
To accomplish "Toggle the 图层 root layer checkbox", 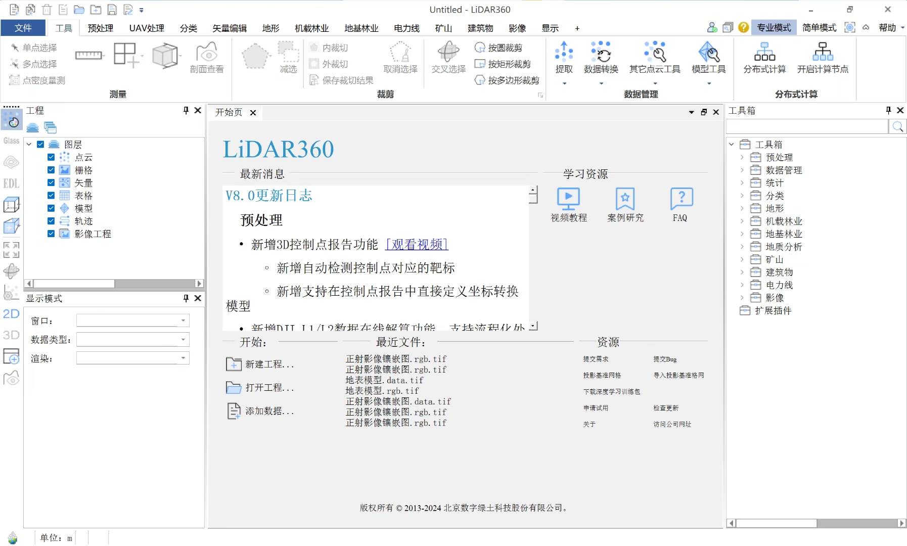I will [x=40, y=144].
